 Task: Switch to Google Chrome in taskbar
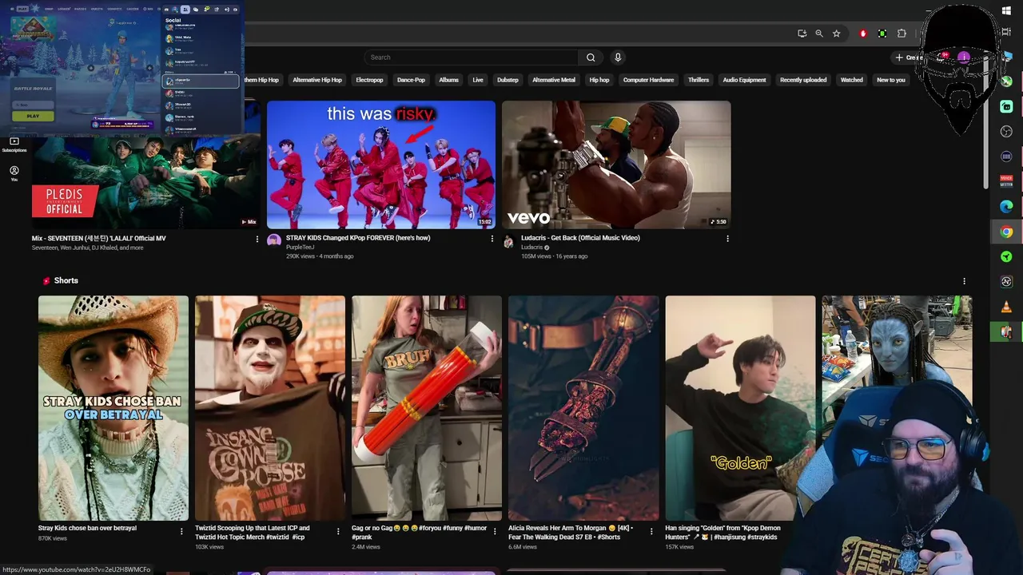point(1006,232)
